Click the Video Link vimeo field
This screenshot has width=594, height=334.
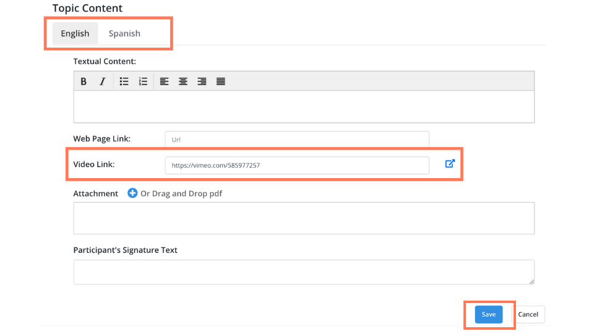[297, 166]
